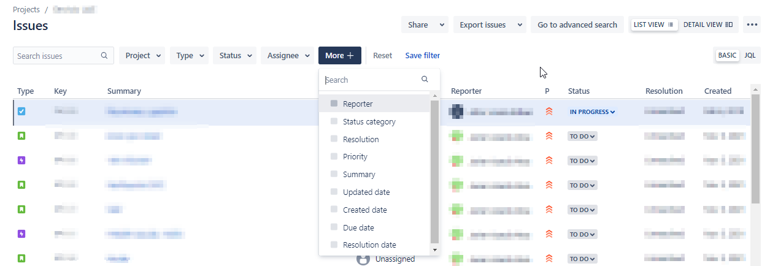Sort by the Key column header
770x266 pixels.
pyautogui.click(x=60, y=91)
